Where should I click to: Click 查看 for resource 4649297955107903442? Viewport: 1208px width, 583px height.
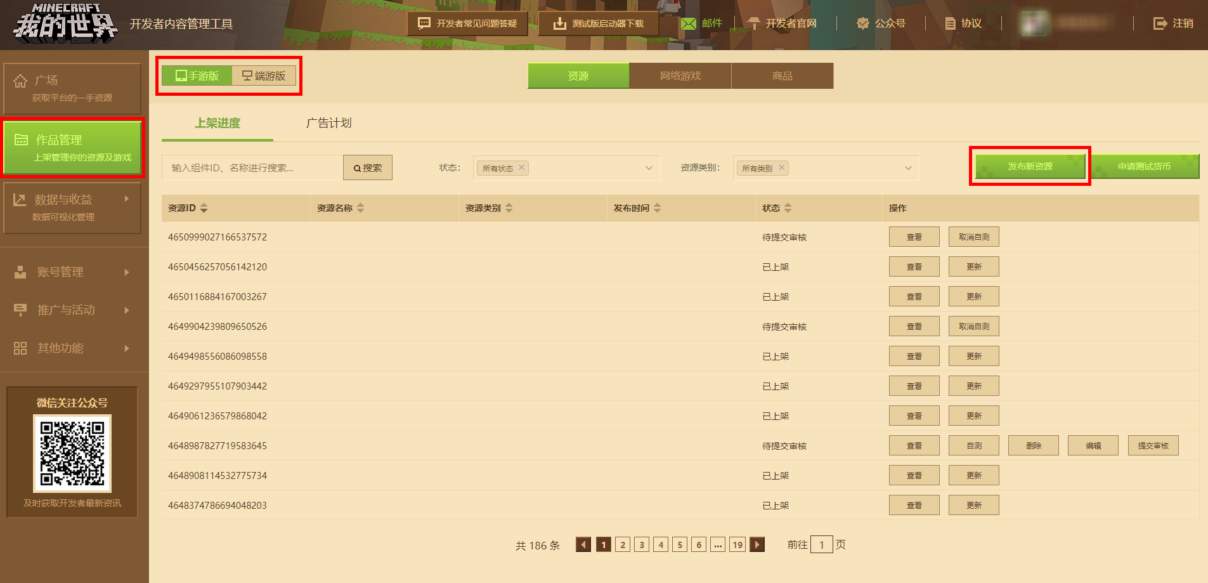(914, 386)
